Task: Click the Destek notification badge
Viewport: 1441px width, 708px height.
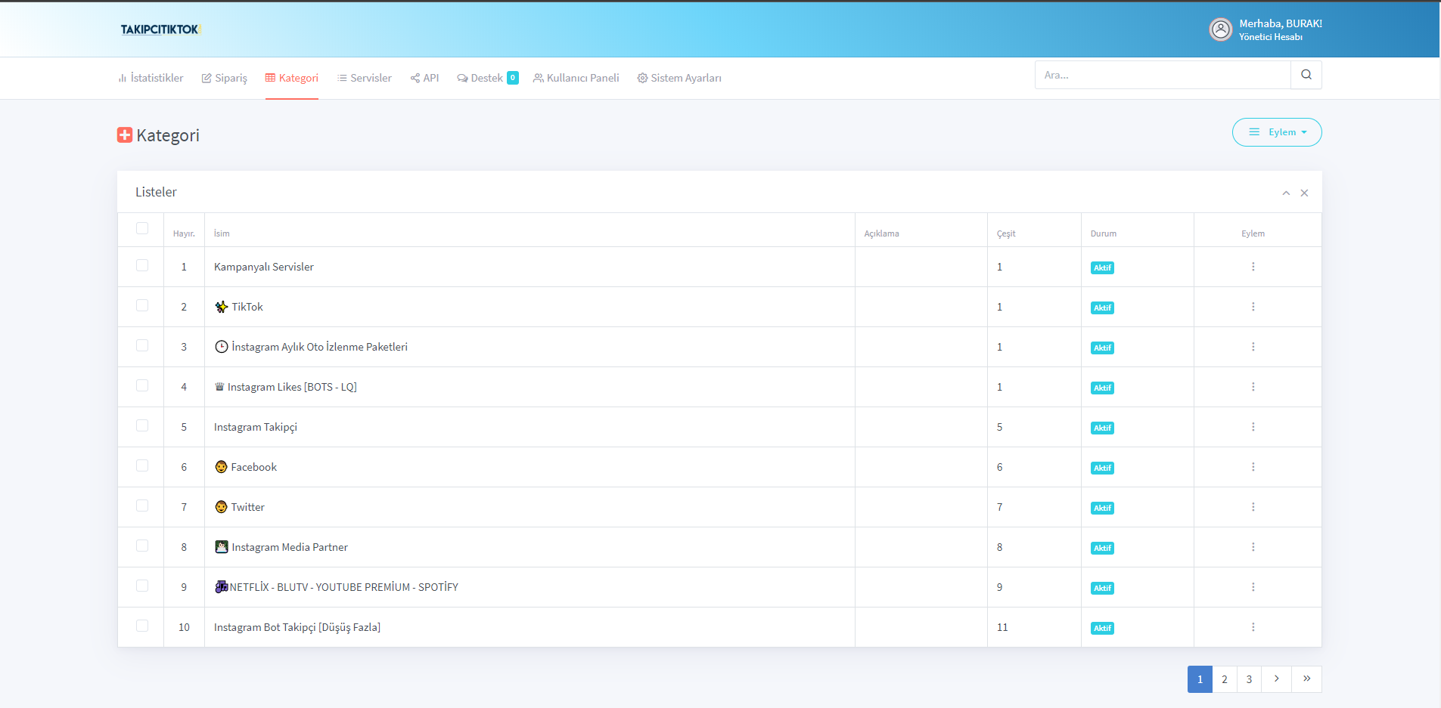Action: (513, 78)
